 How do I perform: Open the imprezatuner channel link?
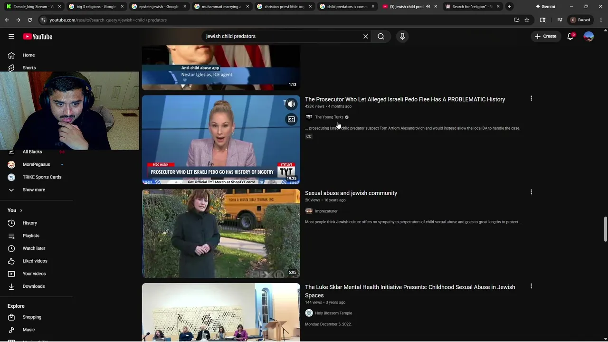pos(326,211)
